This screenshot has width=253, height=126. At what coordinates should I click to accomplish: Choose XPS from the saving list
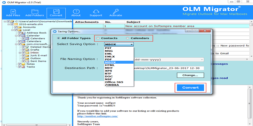click(x=119, y=71)
